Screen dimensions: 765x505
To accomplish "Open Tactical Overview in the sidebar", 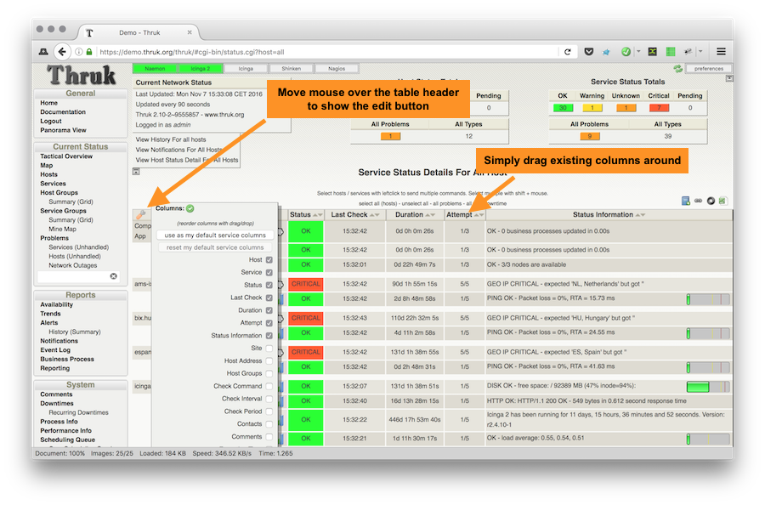I will (66, 156).
